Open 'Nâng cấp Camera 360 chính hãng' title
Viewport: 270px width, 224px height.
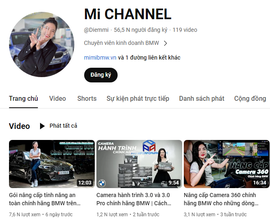[221, 199]
